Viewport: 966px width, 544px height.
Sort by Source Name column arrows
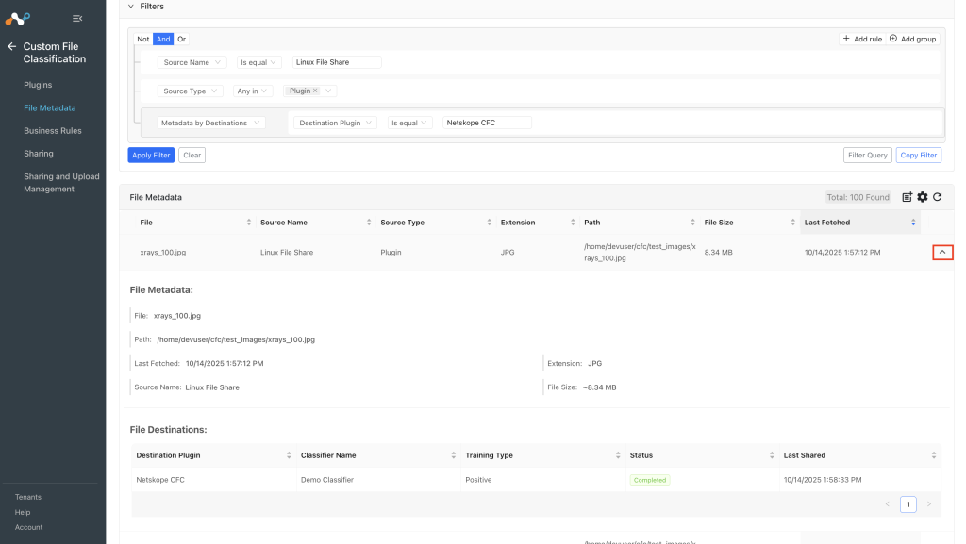(x=369, y=223)
